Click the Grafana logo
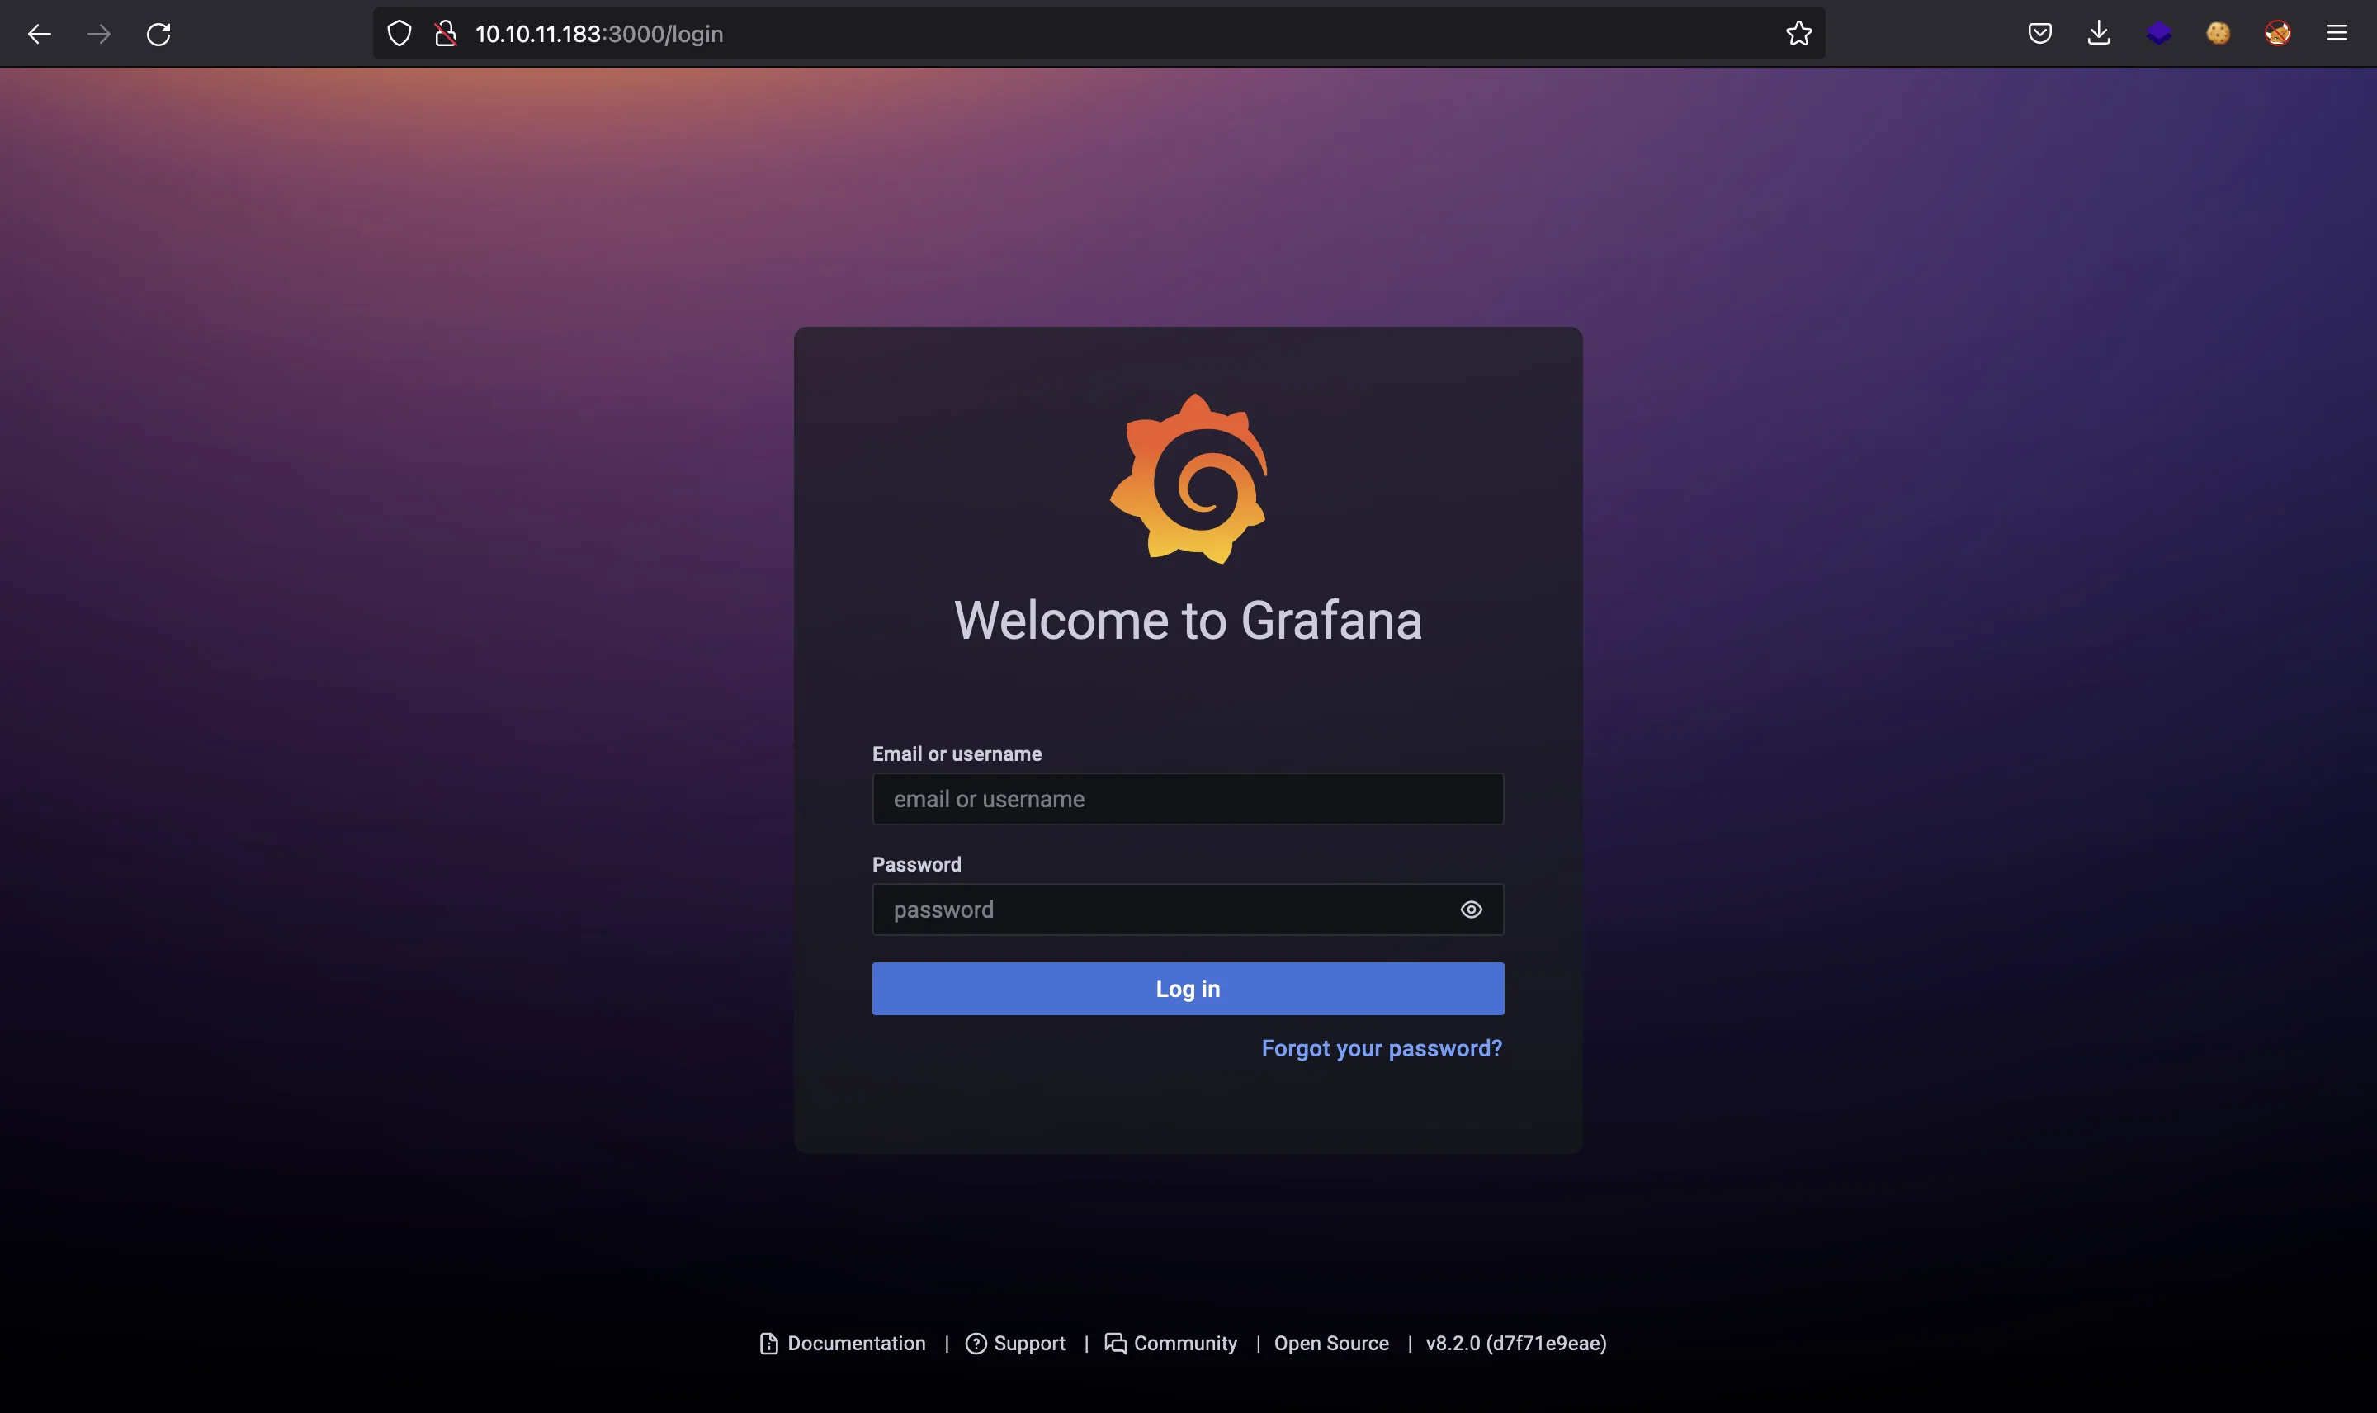This screenshot has height=1413, width=2377. click(1189, 478)
